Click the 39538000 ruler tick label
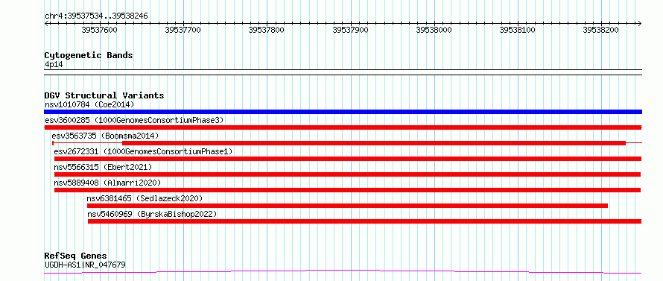Screen dimensions: 663x281 pyautogui.click(x=434, y=30)
